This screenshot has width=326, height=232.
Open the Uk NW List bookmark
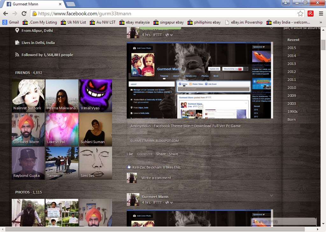click(x=73, y=22)
